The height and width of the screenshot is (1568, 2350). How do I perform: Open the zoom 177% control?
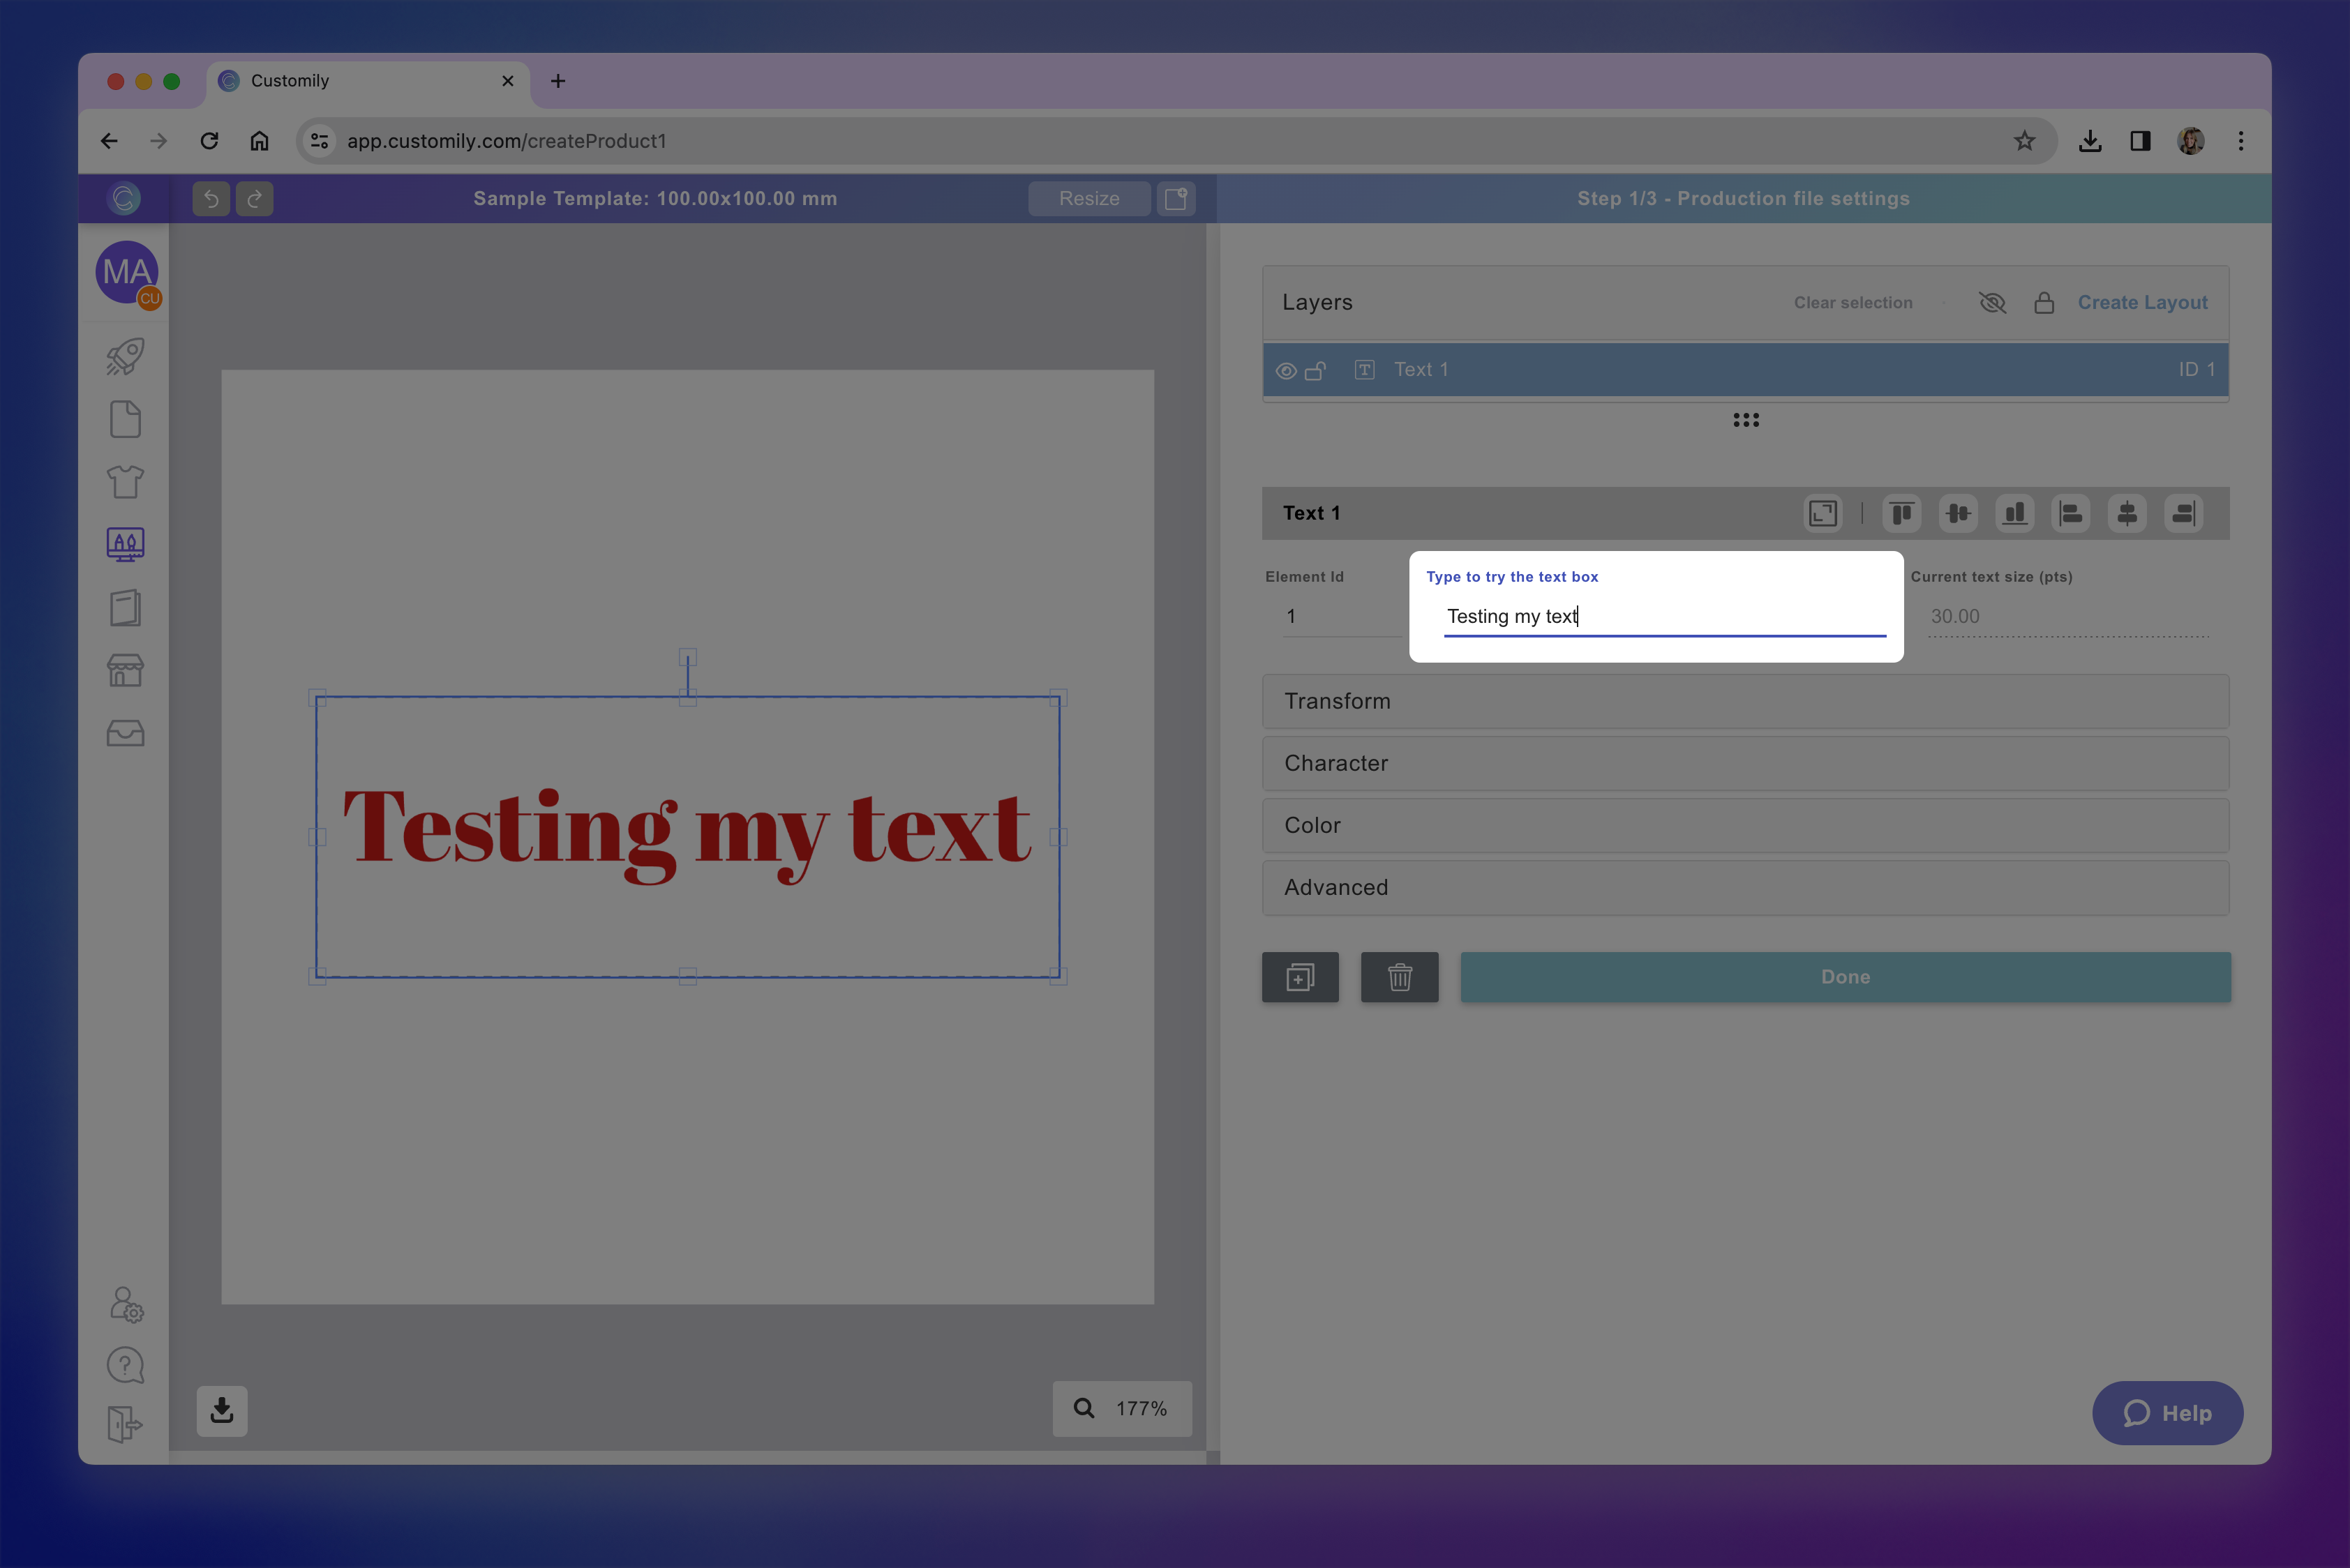[x=1121, y=1409]
